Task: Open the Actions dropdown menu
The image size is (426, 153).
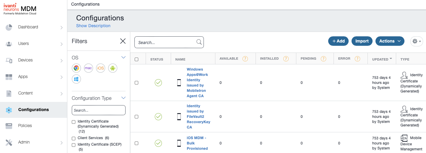Action: (390, 41)
